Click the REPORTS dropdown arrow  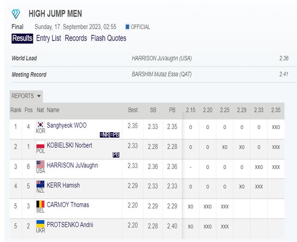tap(39, 96)
